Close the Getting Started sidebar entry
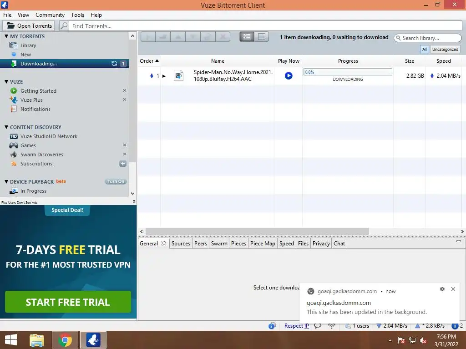Viewport: 466px width, 349px height. [125, 90]
